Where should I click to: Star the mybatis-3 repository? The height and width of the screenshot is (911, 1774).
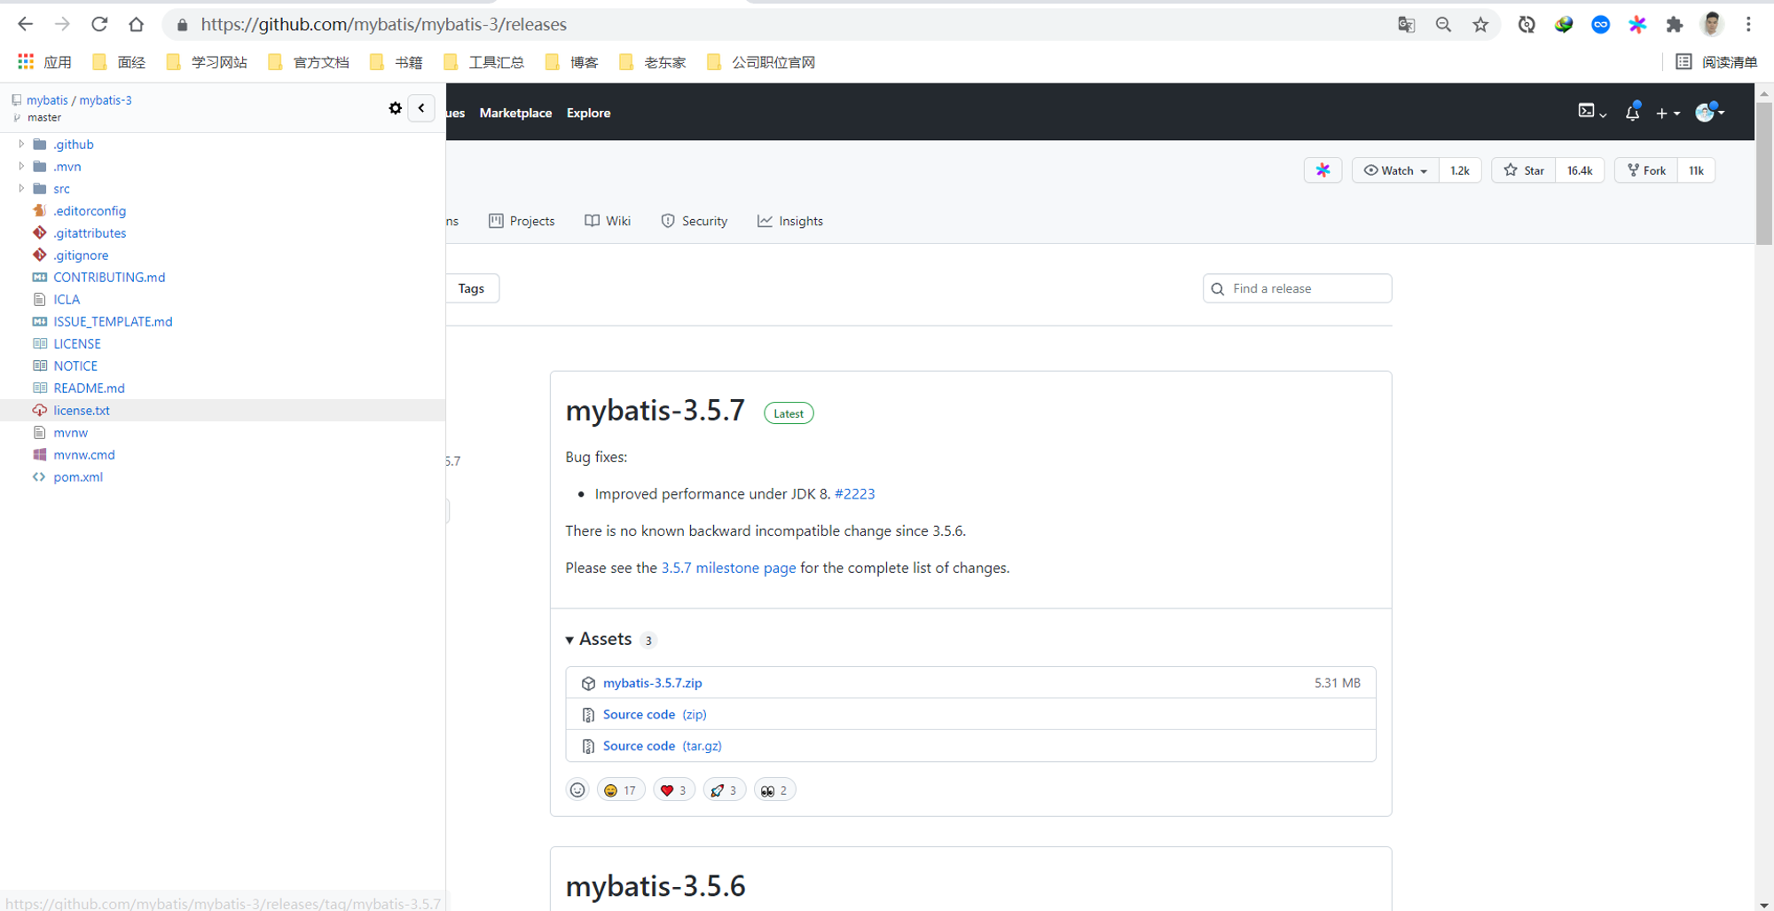tap(1524, 170)
